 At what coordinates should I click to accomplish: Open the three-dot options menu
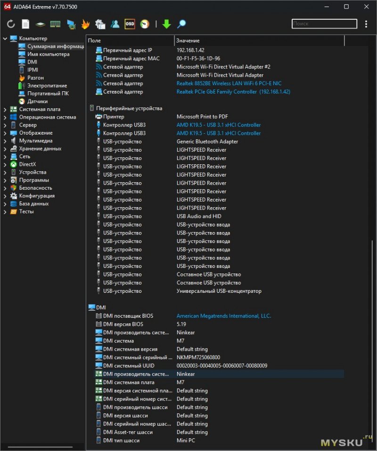[366, 24]
